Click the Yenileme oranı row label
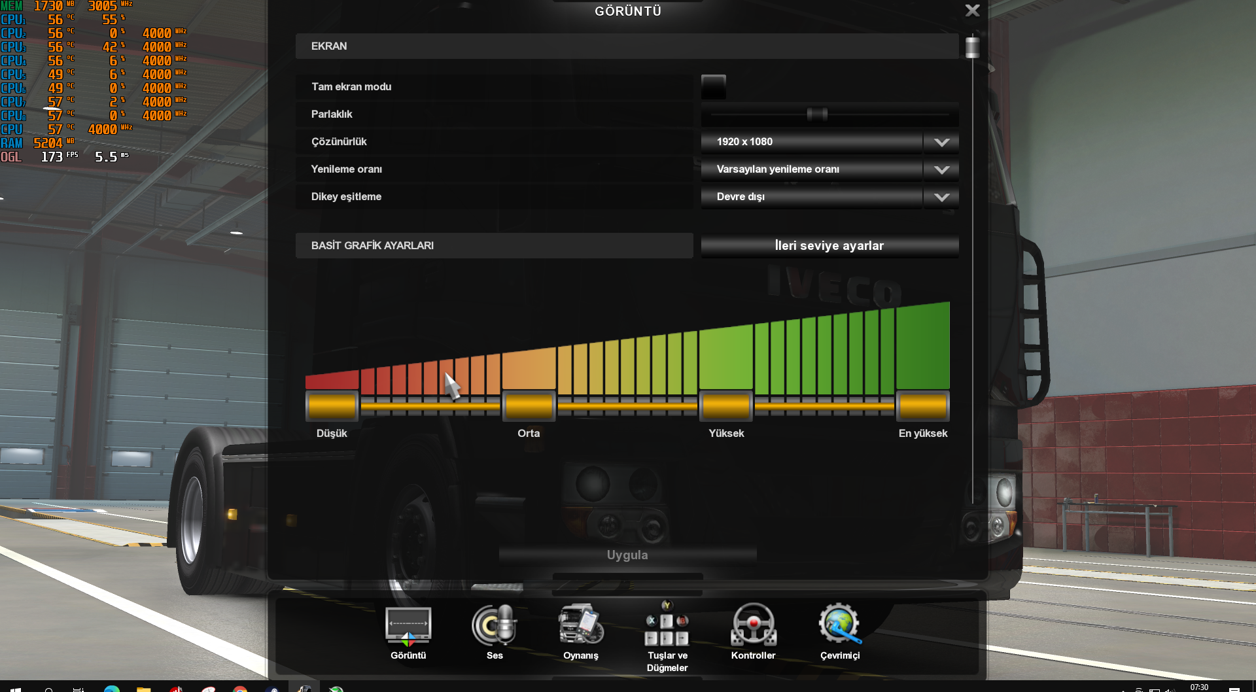1256x692 pixels. tap(347, 169)
